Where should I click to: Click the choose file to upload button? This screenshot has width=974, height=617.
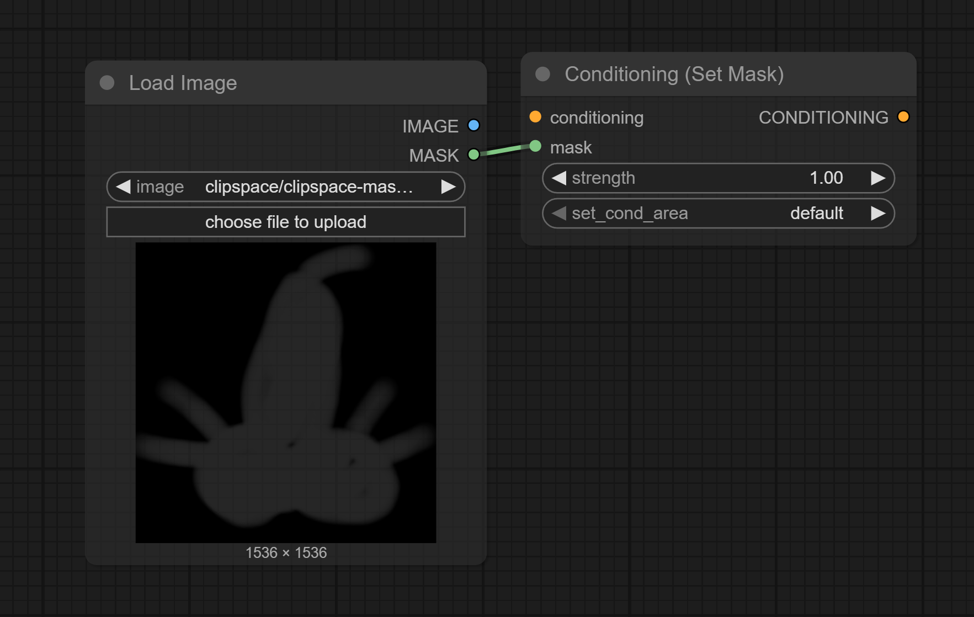click(286, 222)
